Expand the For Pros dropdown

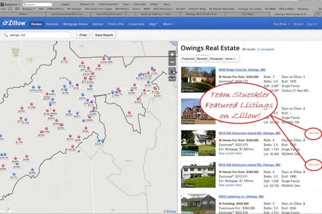[281, 24]
